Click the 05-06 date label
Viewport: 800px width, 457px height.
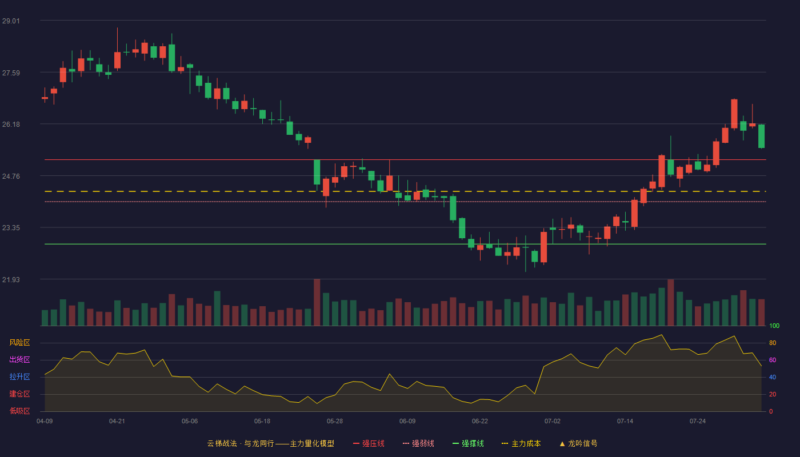point(190,421)
